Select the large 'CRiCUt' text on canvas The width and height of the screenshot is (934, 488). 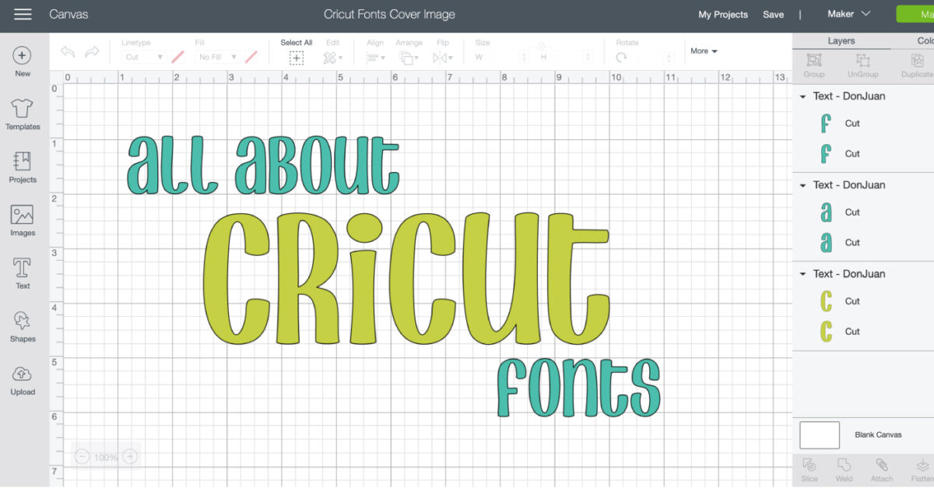point(406,279)
